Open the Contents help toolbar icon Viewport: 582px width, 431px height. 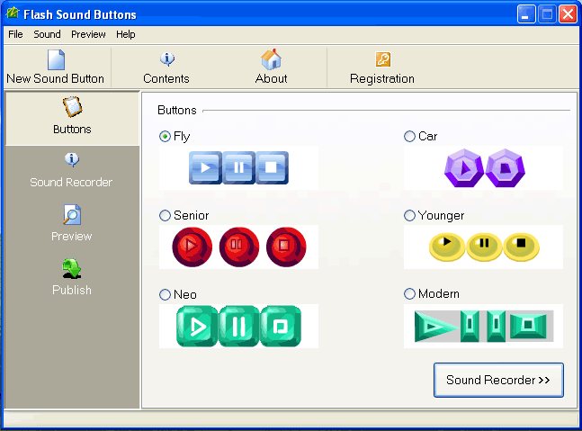point(167,59)
